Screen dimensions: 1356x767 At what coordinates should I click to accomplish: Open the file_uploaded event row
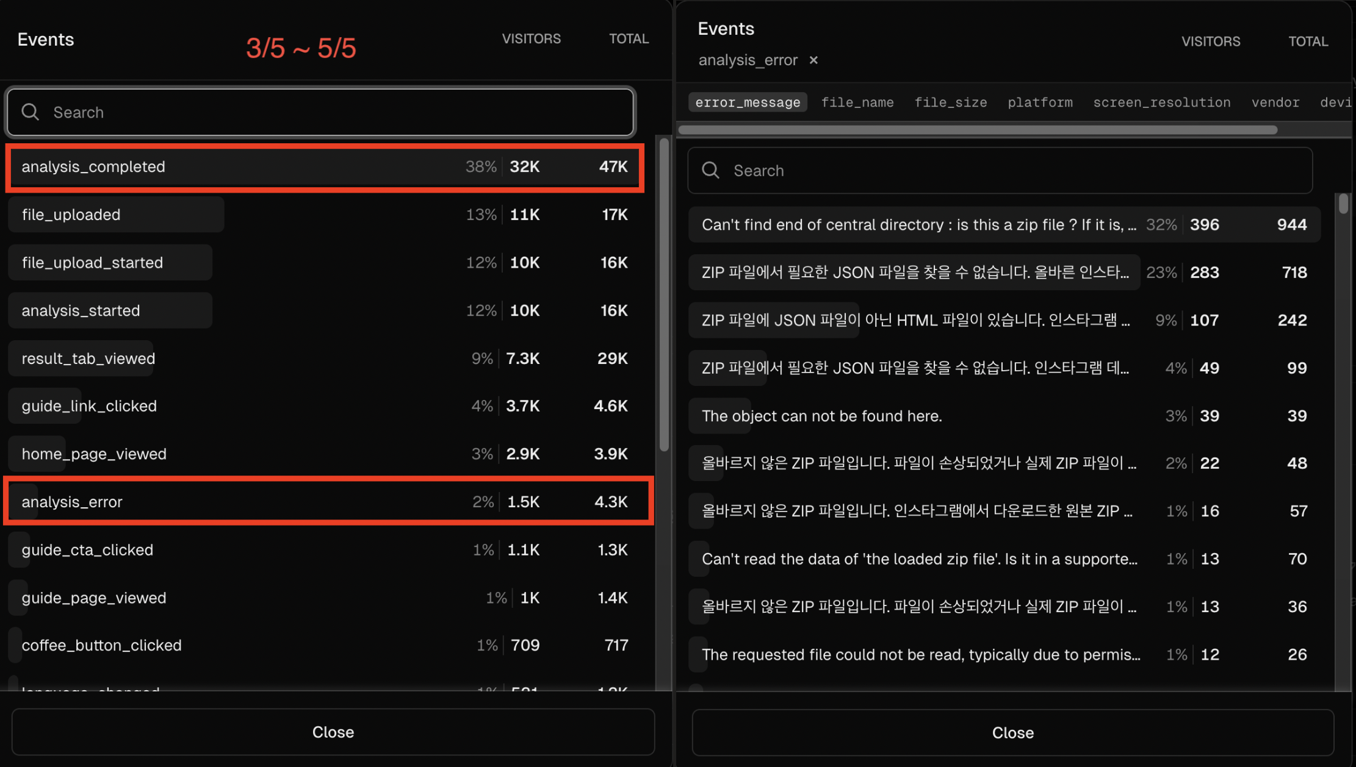point(325,215)
